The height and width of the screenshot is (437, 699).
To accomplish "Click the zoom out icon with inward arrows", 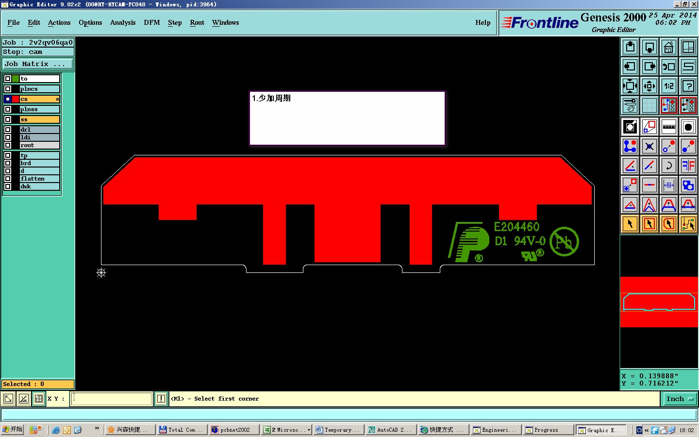I will coord(649,86).
